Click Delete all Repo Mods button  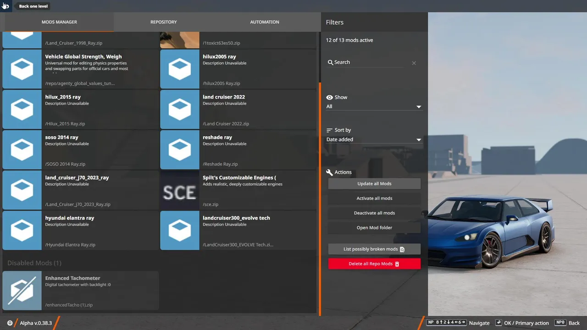tap(374, 264)
